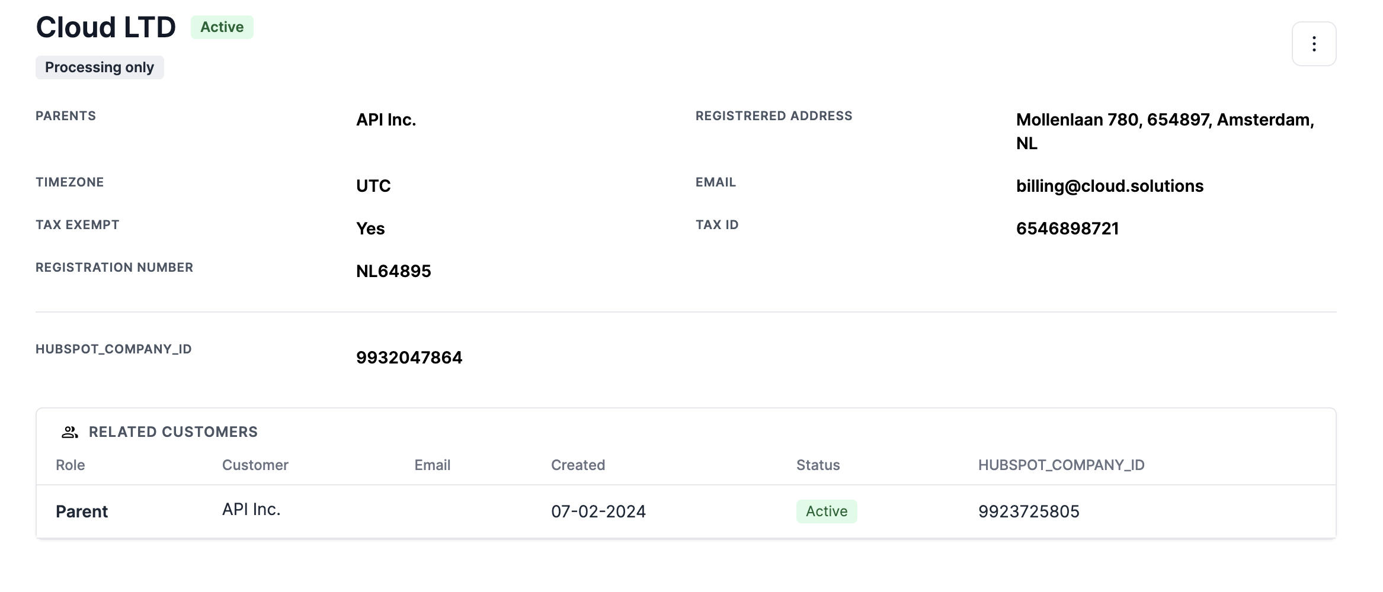Click the Tax ID value 6546898721
1383x592 pixels.
[1068, 228]
